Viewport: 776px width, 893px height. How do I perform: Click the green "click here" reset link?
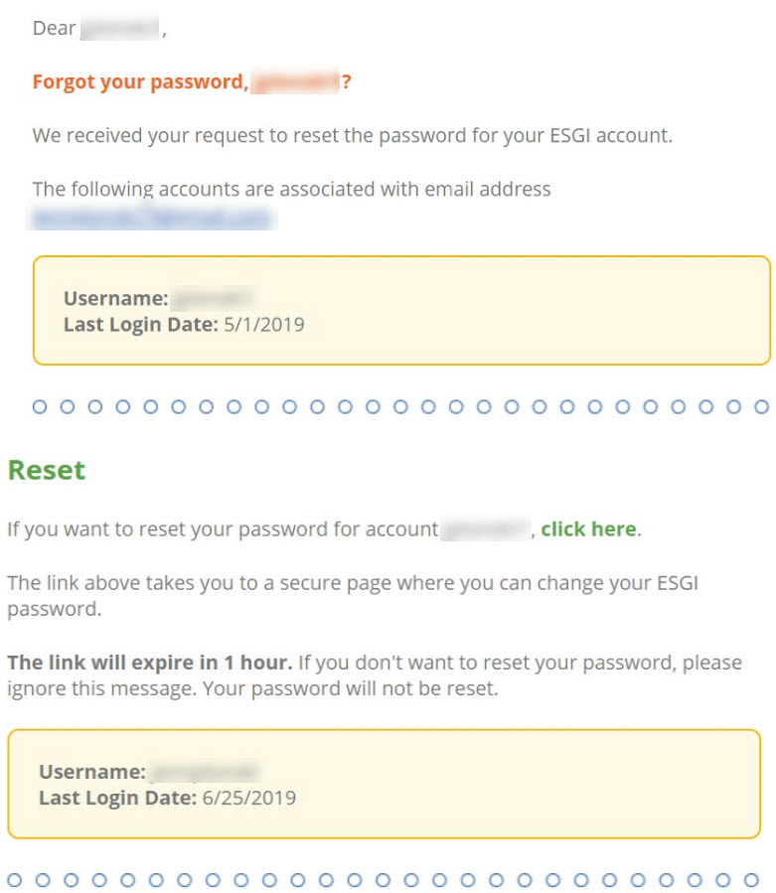click(x=588, y=529)
